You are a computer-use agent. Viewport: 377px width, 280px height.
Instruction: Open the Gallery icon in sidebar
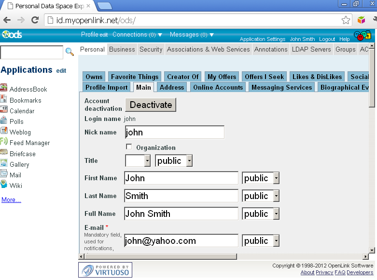tap(4, 164)
